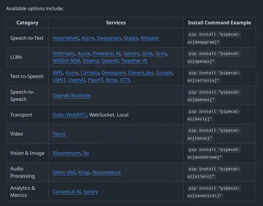Click the pipecat-ai[moondream] install command

(x=214, y=153)
